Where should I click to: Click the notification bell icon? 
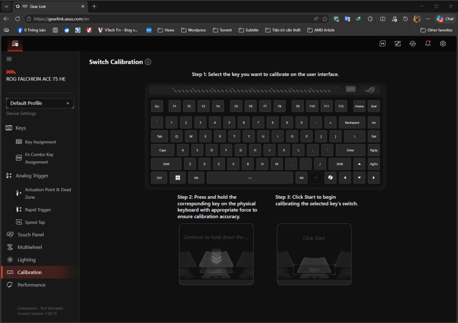(x=428, y=43)
